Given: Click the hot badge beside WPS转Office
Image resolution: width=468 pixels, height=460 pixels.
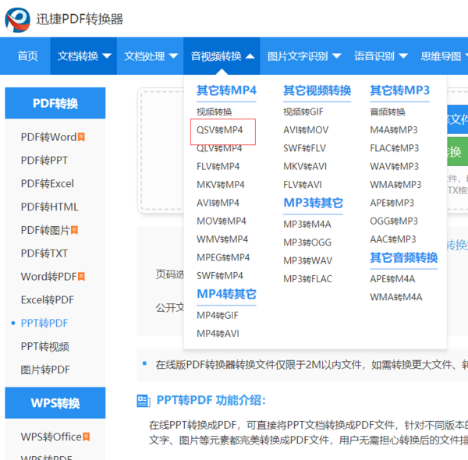Looking at the screenshot, I should (86, 437).
